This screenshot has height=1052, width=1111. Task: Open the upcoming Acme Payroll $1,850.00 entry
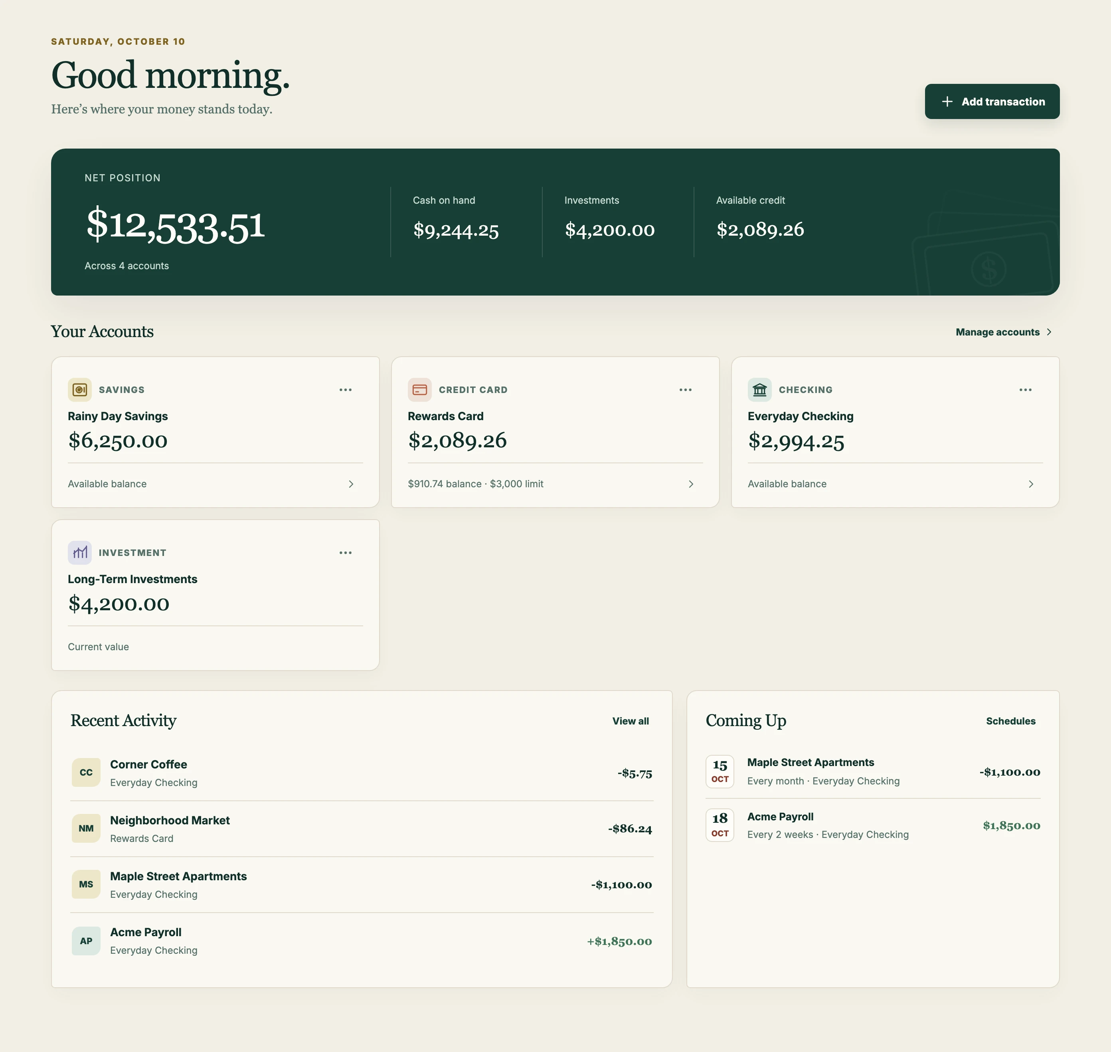(x=873, y=826)
